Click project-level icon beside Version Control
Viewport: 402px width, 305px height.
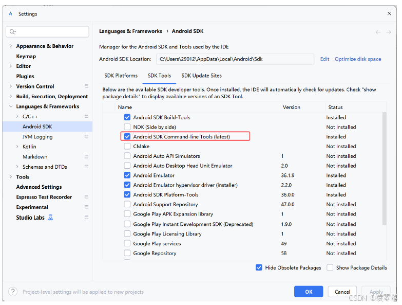(86, 86)
